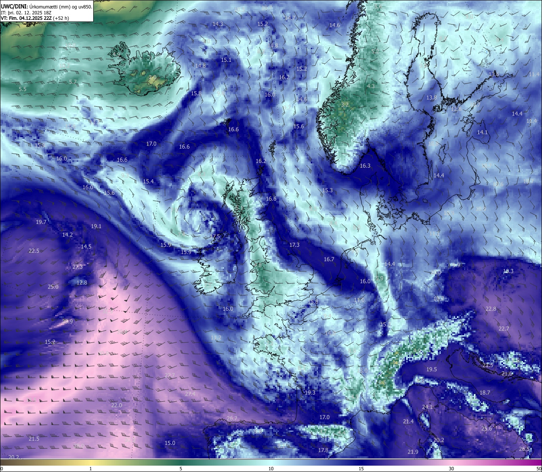Click the colorbar tick label '10'
Screen dimensions: 542x472
271,469
